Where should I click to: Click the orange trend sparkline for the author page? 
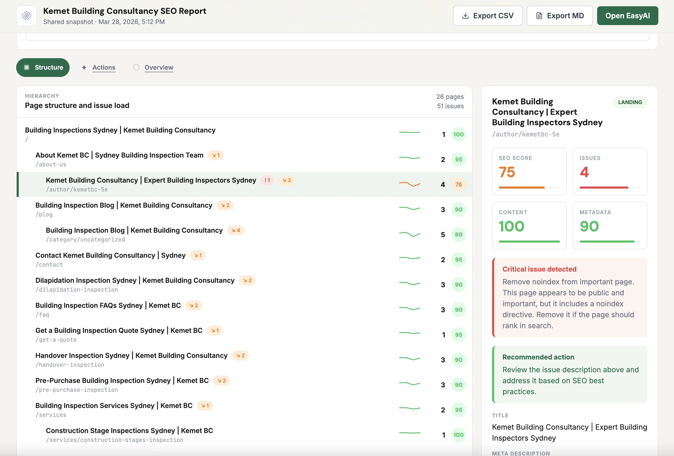(409, 184)
